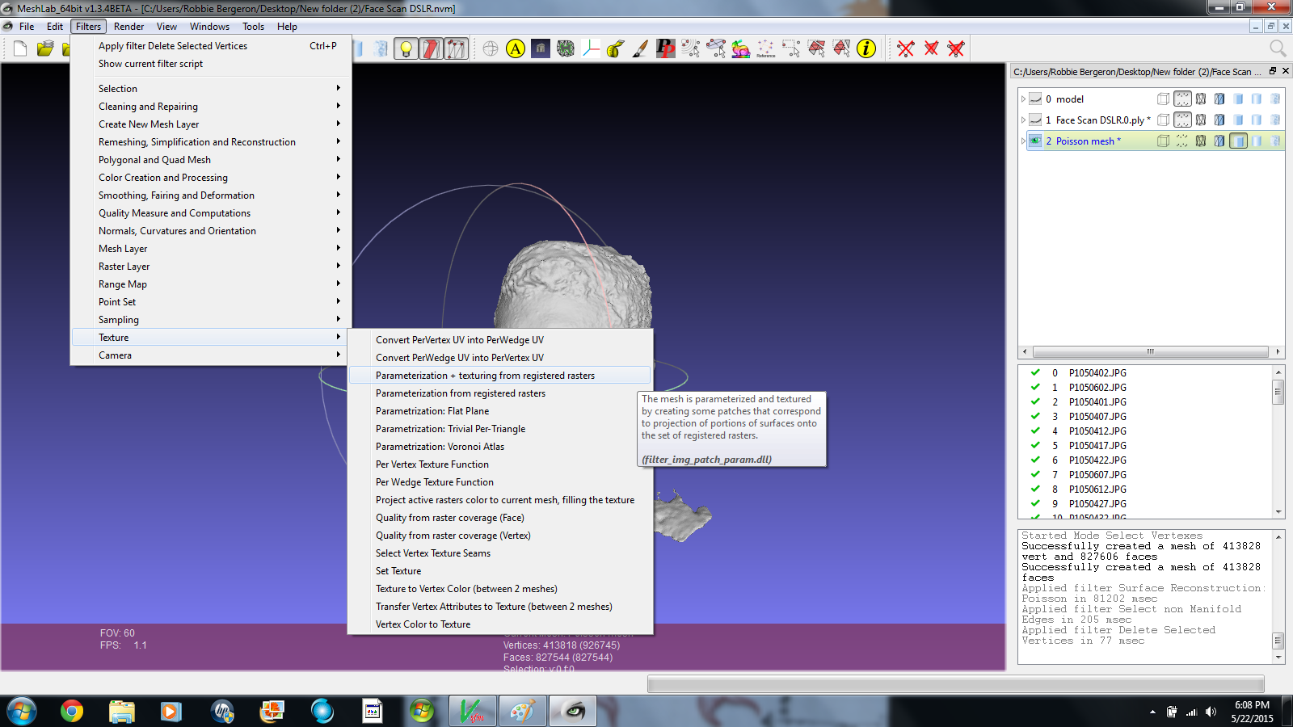Show the Axis gizmo icon
The image size is (1293, 727).
[591, 49]
